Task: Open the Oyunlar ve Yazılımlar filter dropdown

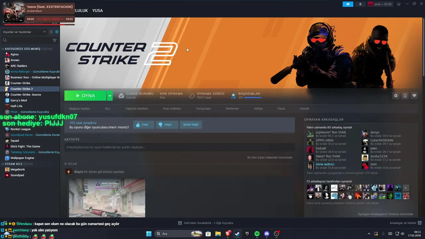Action: [24, 32]
